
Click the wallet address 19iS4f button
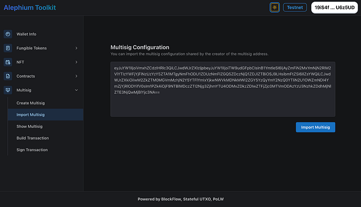pos(334,7)
